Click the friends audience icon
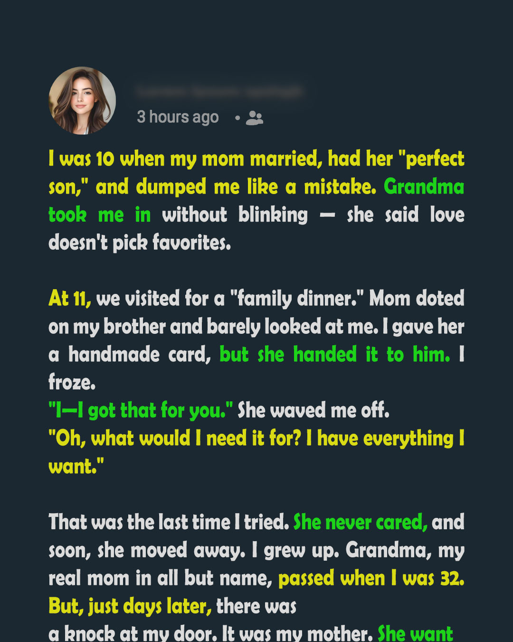 pos(254,118)
